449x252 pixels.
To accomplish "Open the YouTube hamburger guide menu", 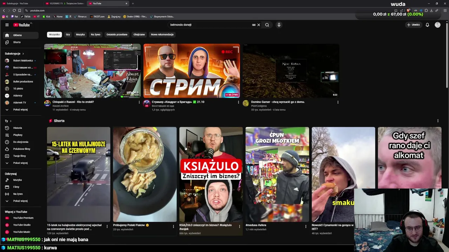I will pos(7,25).
